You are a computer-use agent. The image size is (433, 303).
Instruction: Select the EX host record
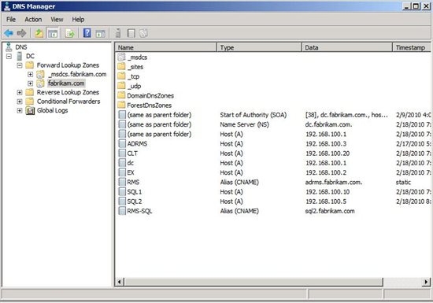pos(273,172)
